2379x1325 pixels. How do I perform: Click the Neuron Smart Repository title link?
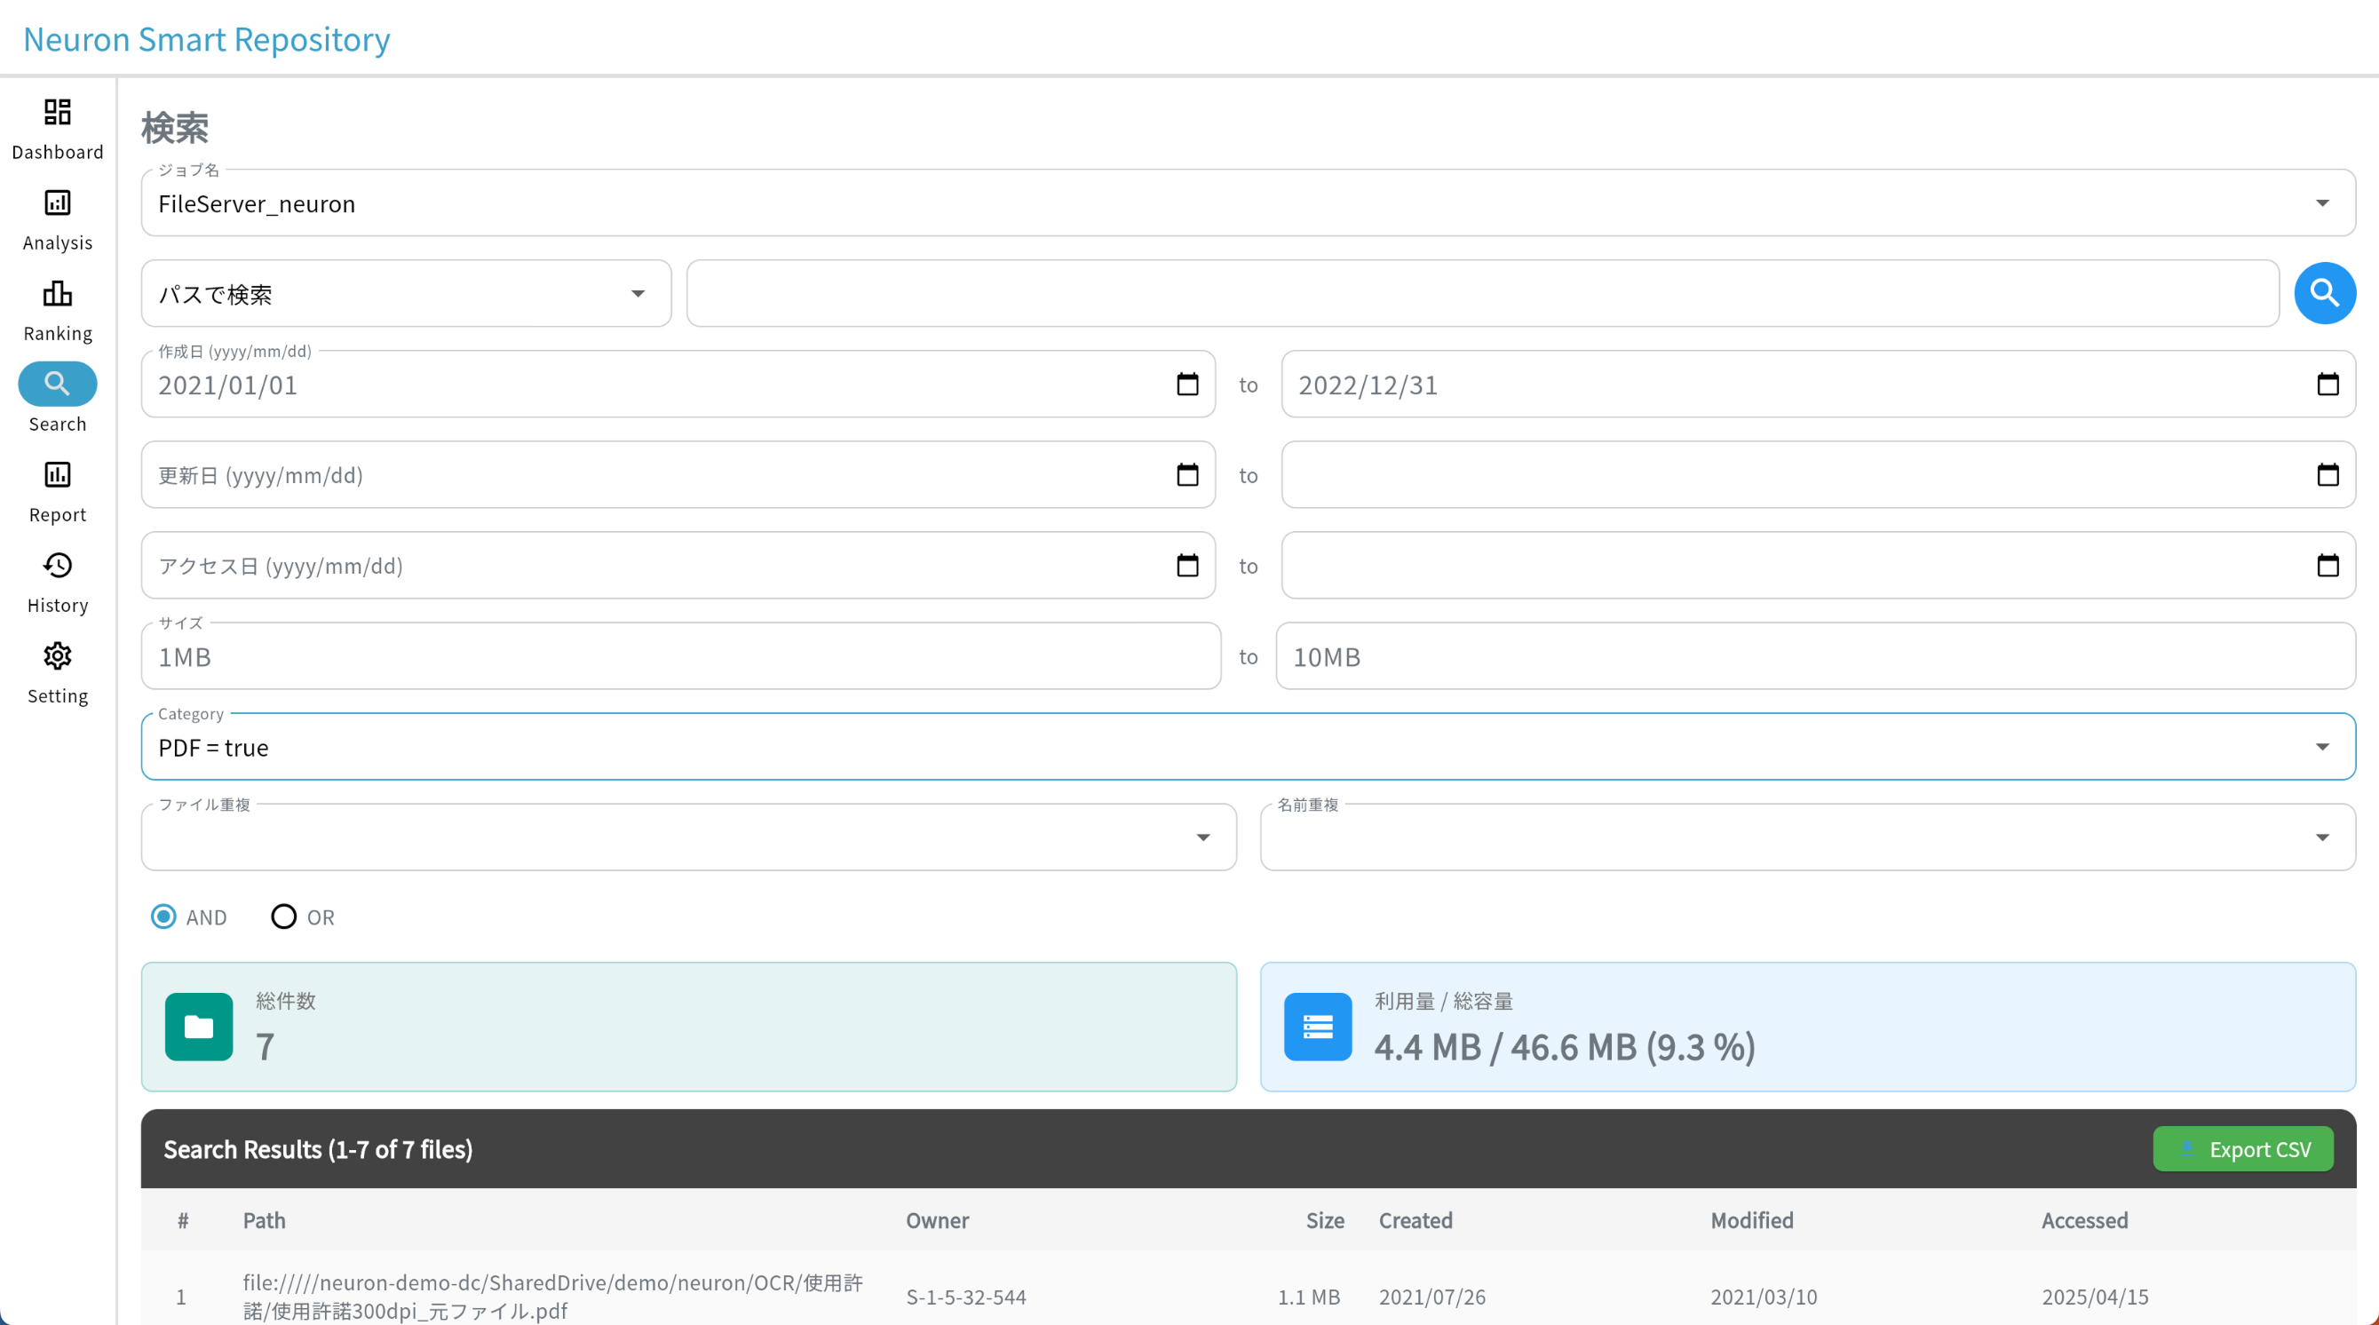(x=207, y=39)
